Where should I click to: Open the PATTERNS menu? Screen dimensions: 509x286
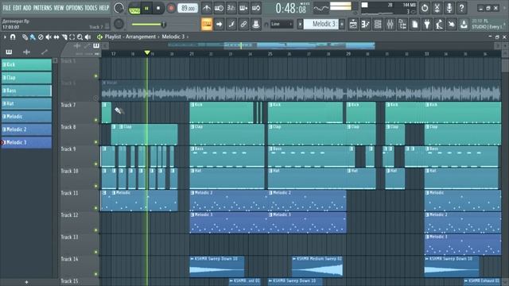[x=42, y=8]
